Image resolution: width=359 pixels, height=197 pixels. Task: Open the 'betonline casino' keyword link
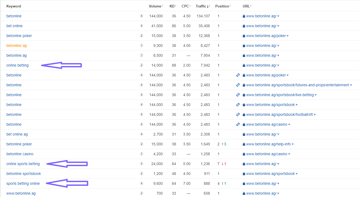pyautogui.click(x=20, y=154)
